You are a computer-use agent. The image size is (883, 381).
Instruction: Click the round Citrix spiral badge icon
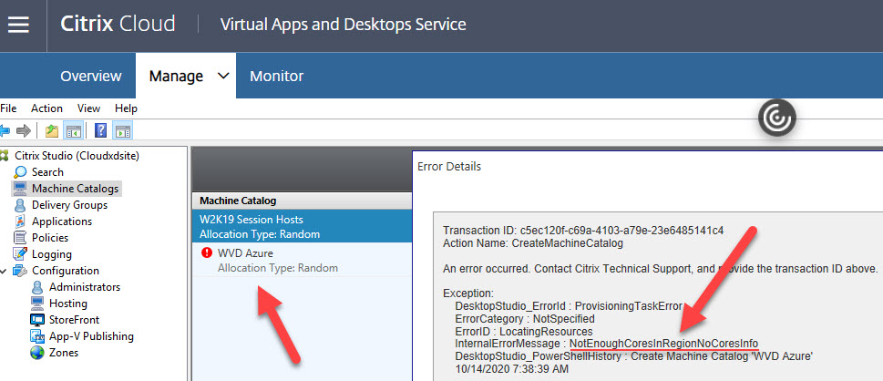[x=777, y=118]
